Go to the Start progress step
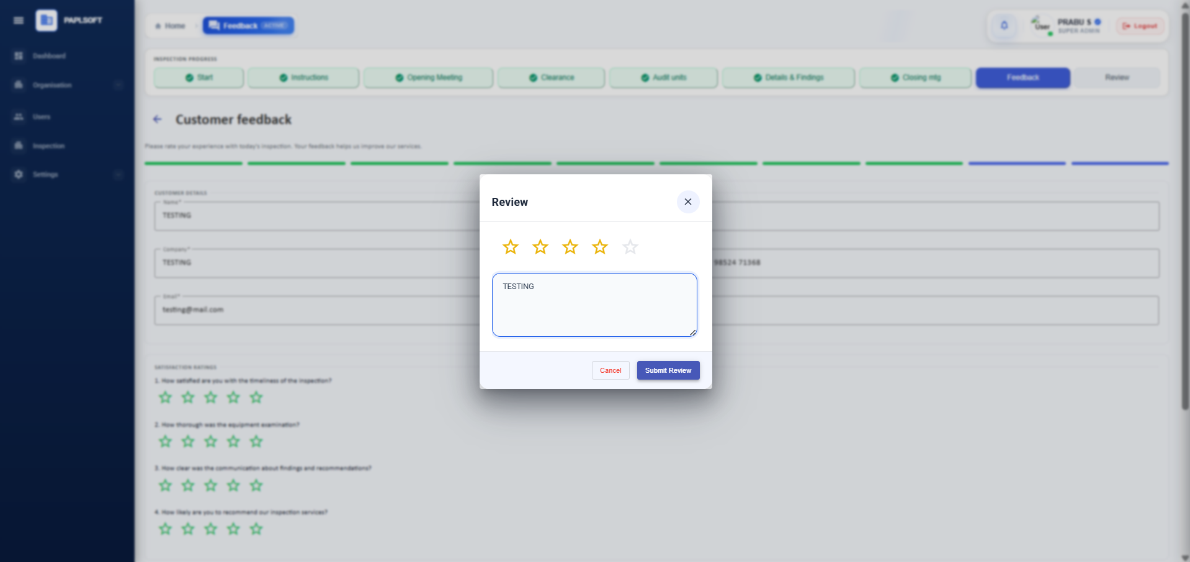 tap(199, 78)
